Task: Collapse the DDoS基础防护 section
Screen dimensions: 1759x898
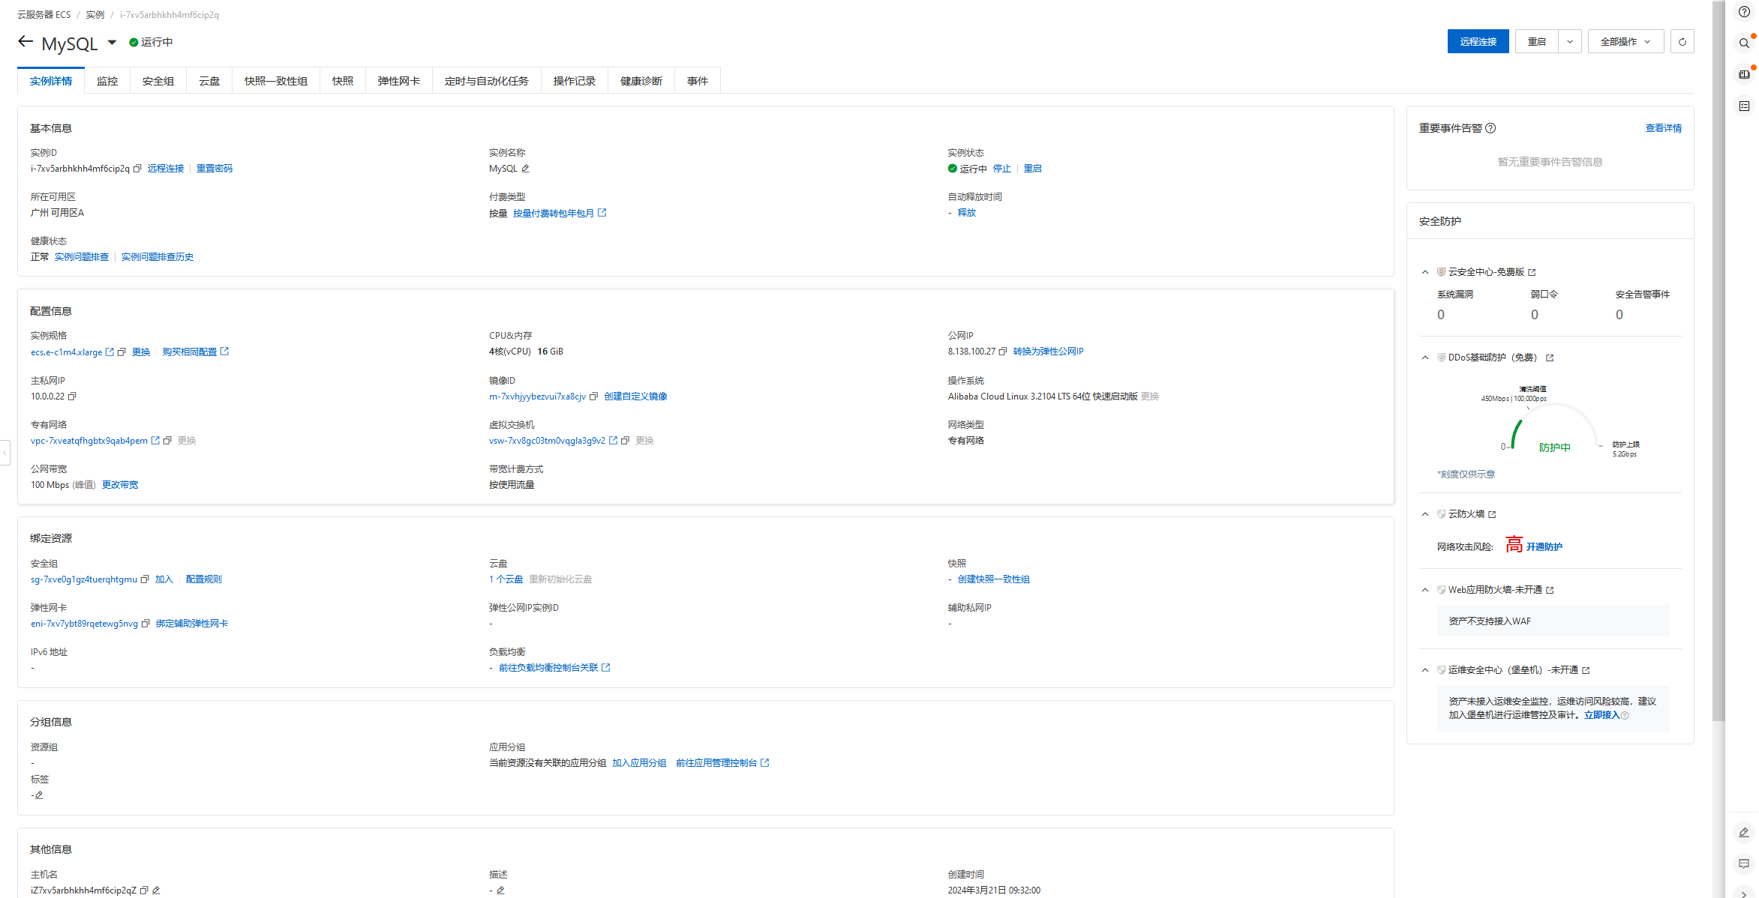Action: tap(1425, 358)
